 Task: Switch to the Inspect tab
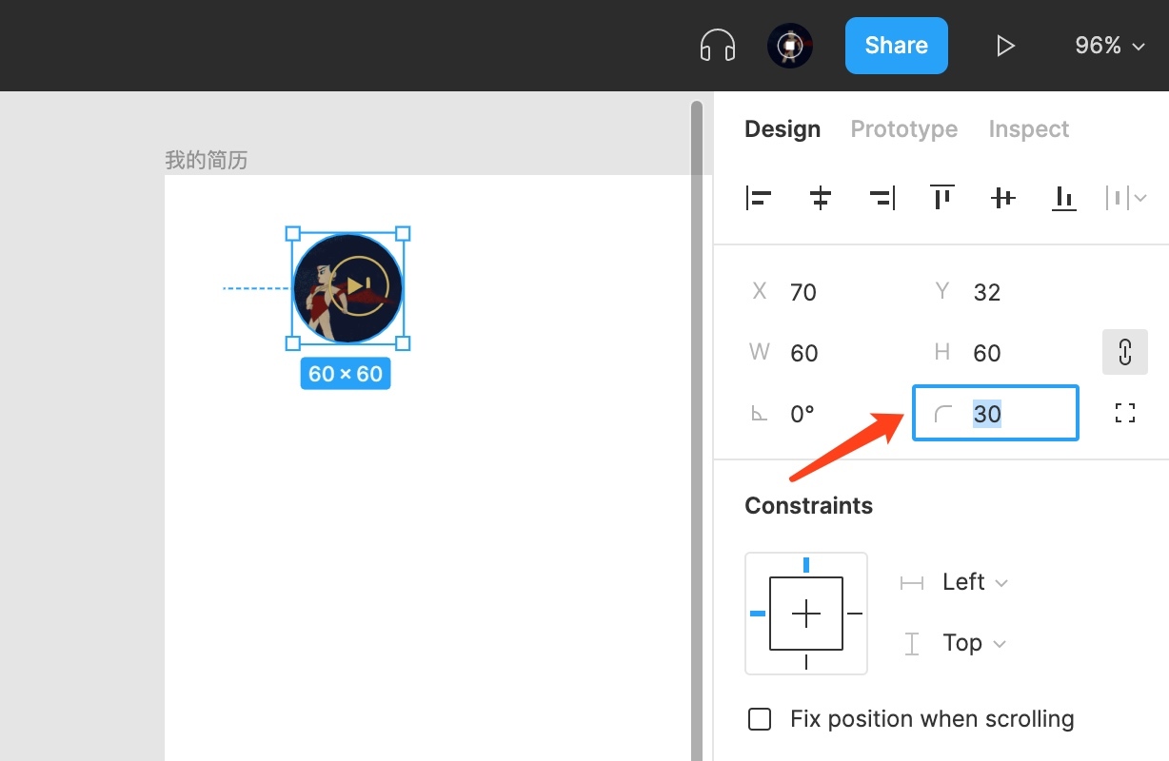point(1028,129)
